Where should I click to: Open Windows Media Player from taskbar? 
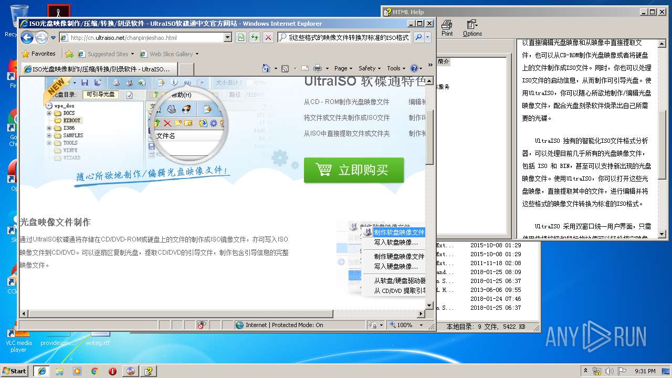(77, 371)
